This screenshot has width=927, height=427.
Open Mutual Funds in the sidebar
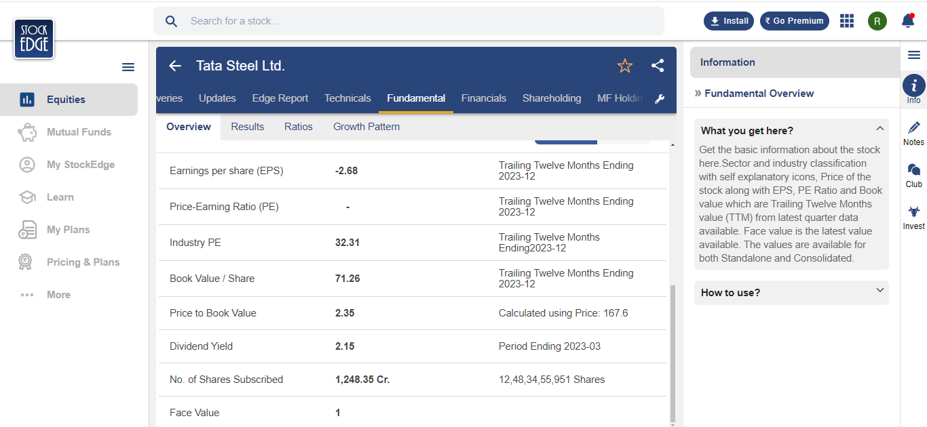pyautogui.click(x=69, y=132)
